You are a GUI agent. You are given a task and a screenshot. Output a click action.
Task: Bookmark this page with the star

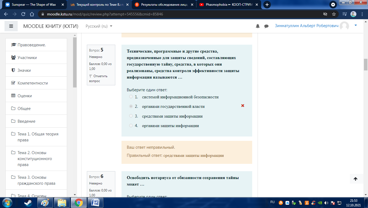(334, 14)
